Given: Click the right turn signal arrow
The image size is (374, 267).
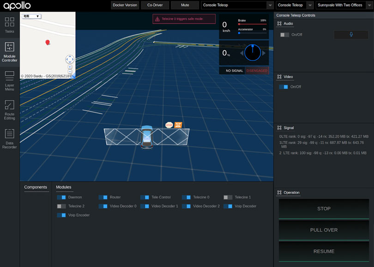Looking at the screenshot, I should 264,53.
